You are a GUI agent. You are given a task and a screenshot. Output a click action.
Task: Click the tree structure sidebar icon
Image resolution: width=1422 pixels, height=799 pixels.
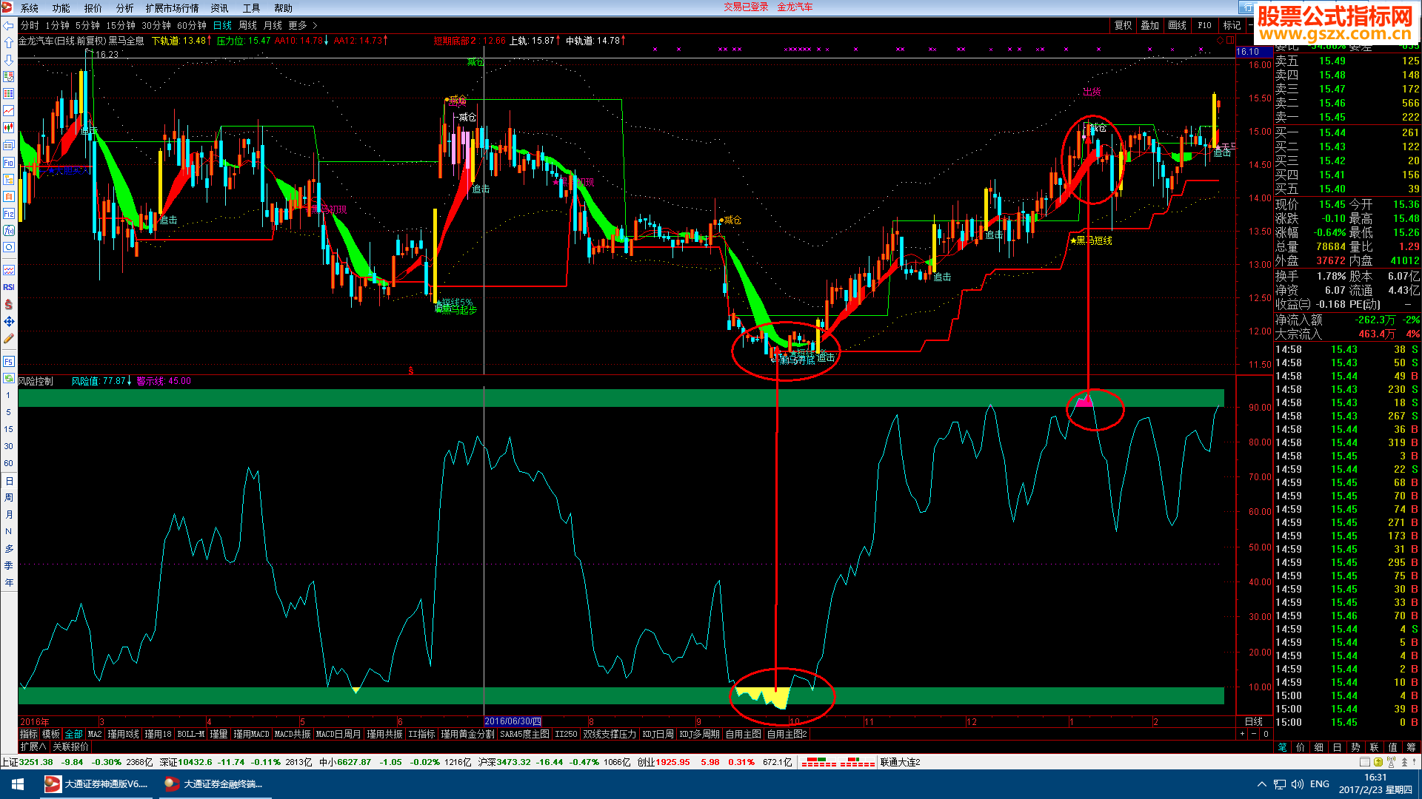pos(8,179)
